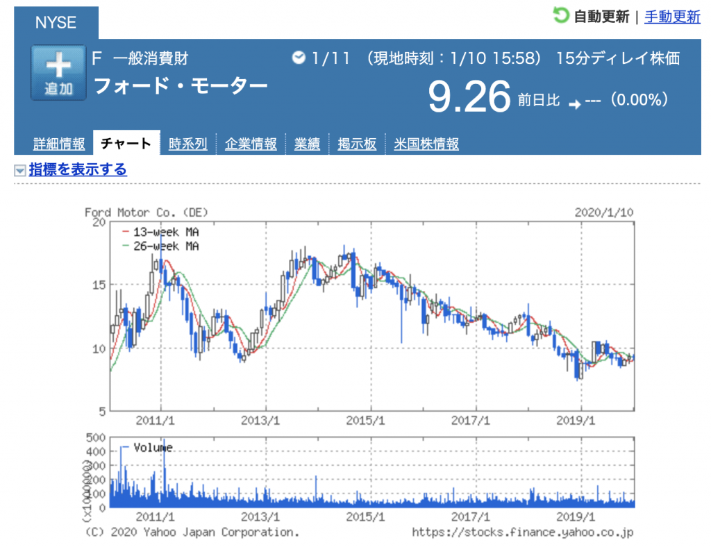Click the stock price 9.26

469,96
